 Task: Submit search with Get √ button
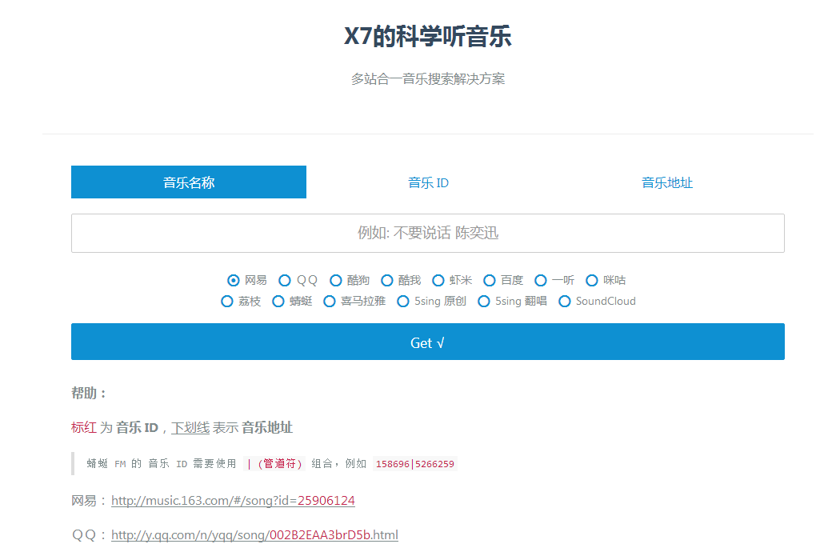428,342
